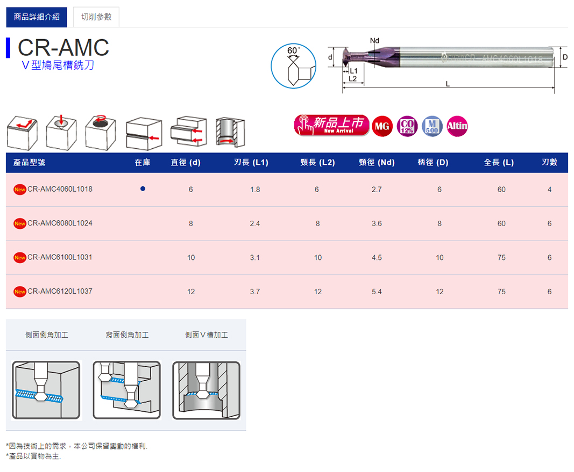574x472 pixels.
Task: Click the 側面V槽加工 illustration
Action: click(206, 390)
